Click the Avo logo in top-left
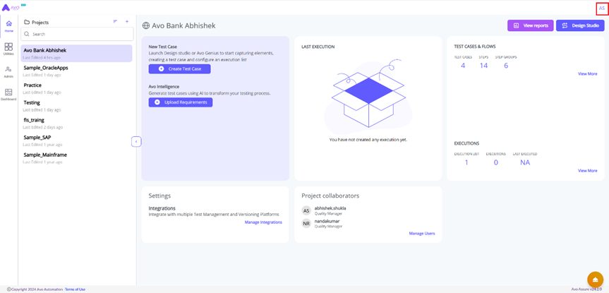Viewport: 609px width, 293px height. (11, 7)
